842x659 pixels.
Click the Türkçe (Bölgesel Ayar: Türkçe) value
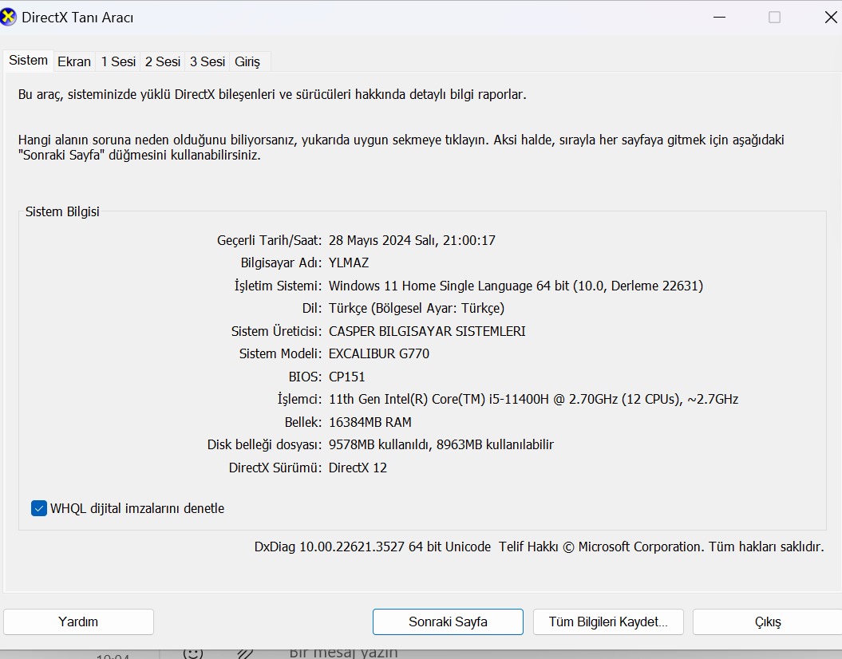click(417, 308)
